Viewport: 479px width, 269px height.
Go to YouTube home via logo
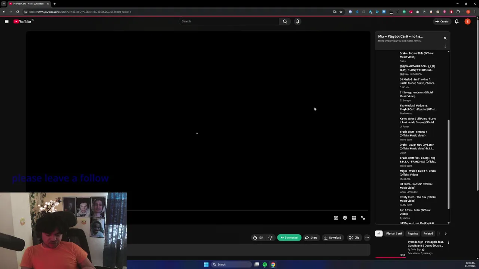pyautogui.click(x=23, y=22)
